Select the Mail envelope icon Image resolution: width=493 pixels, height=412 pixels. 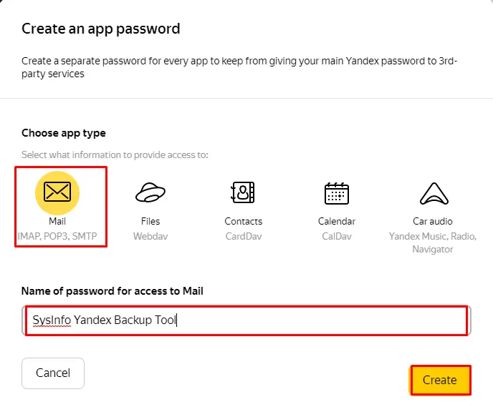pyautogui.click(x=57, y=192)
